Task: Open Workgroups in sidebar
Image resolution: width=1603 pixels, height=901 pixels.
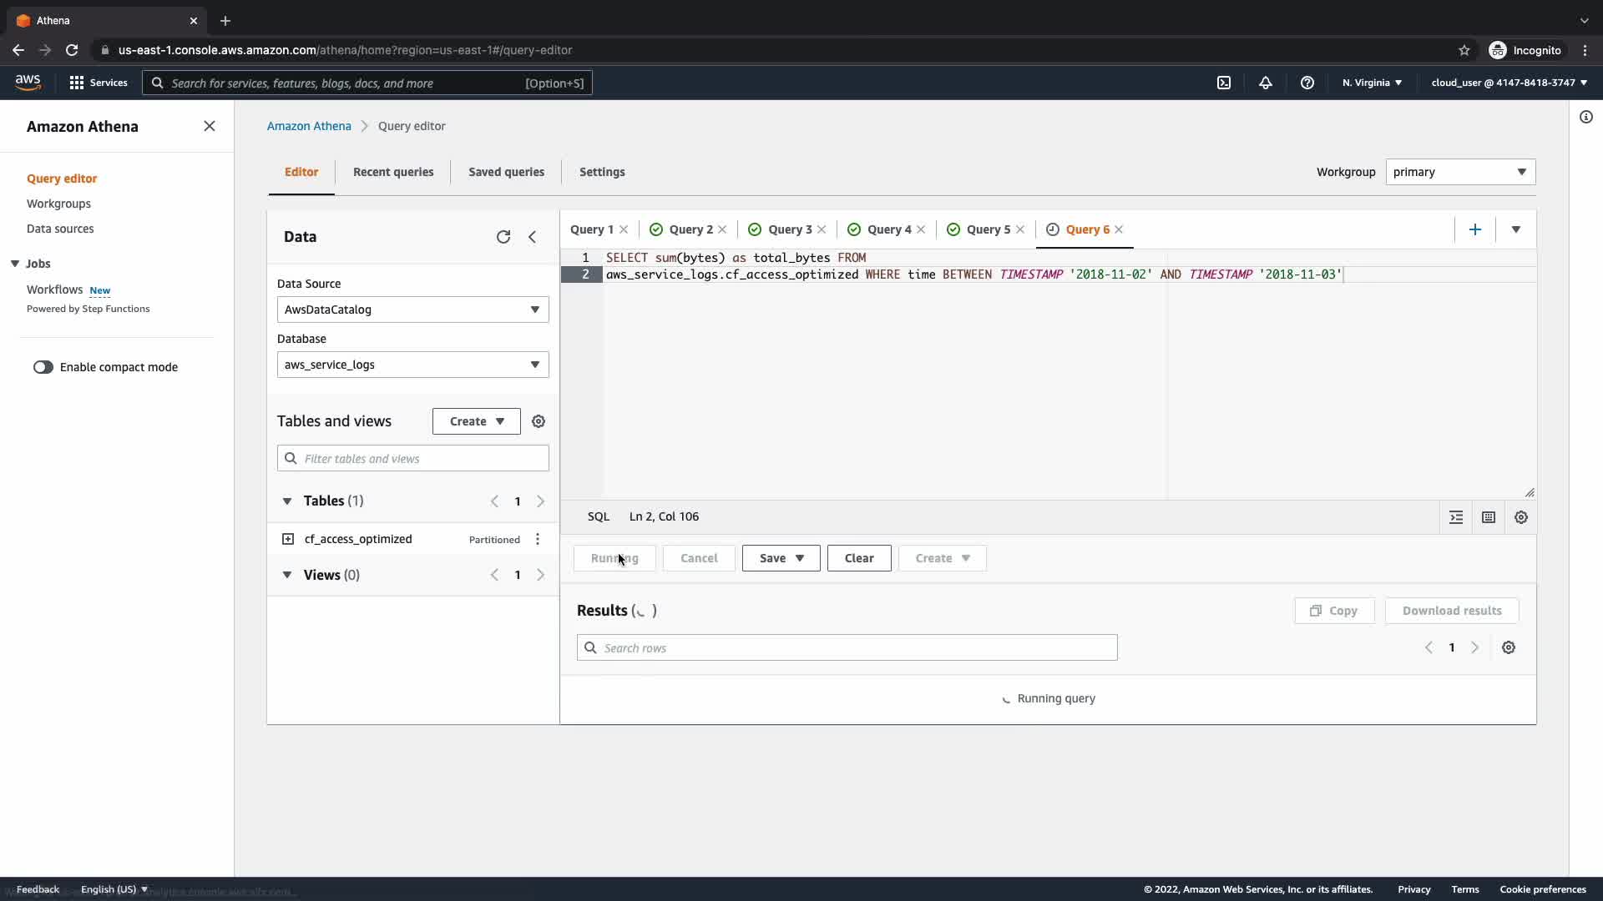Action: pos(58,204)
